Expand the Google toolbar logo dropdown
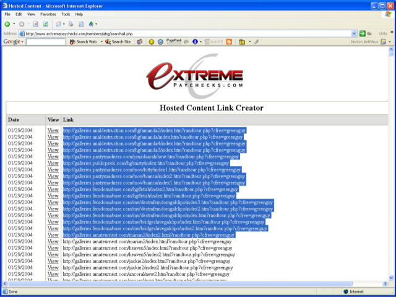396x297 pixels. [x=13, y=42]
